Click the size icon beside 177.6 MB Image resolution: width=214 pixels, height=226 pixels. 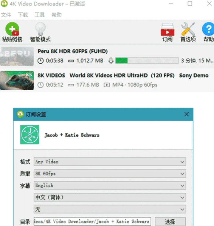[x=71, y=85]
